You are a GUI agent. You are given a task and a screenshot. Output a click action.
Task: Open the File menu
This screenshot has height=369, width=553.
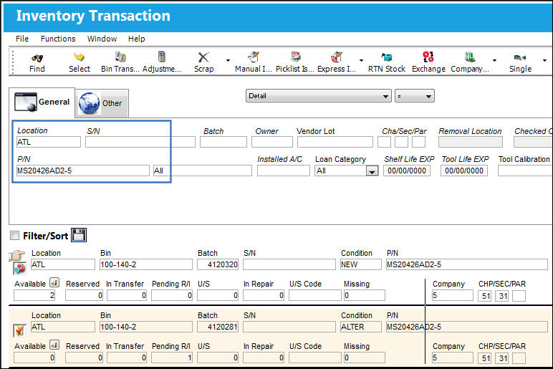22,39
